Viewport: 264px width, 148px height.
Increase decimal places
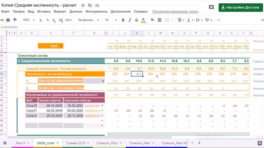pos(61,20)
